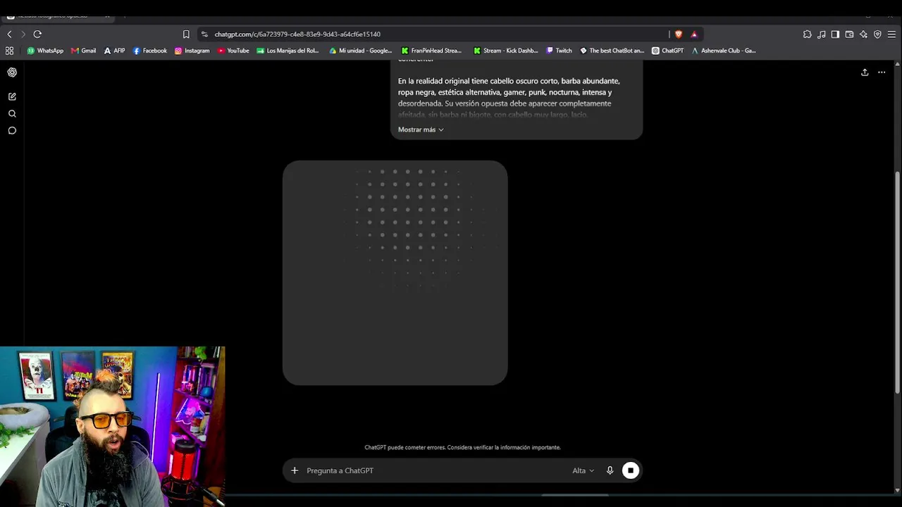This screenshot has height=507, width=902.
Task: Start voice dictation with microphone icon
Action: pos(610,470)
